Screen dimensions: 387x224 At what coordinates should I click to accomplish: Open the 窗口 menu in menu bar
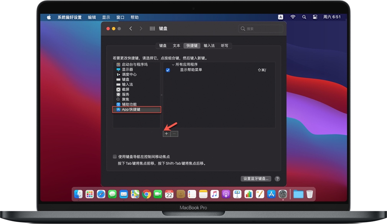(119, 17)
